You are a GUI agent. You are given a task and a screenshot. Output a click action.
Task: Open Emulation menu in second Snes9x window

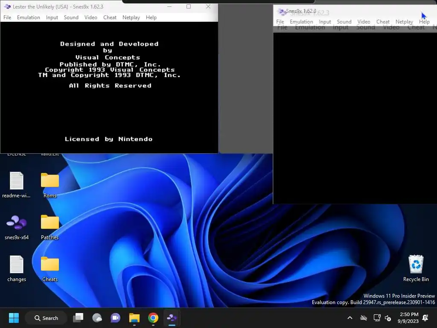[x=301, y=22]
